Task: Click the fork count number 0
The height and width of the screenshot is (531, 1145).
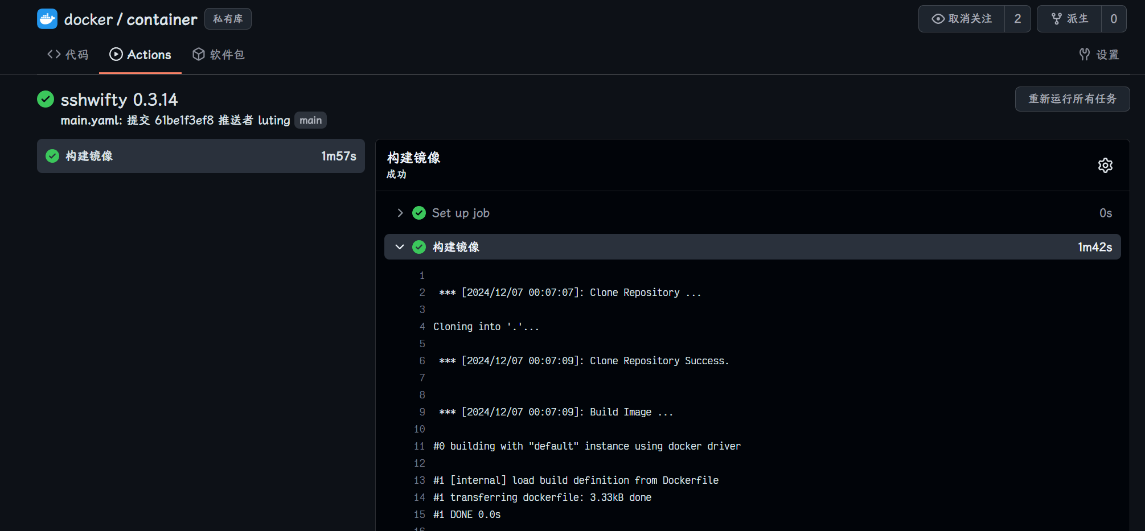Action: [x=1113, y=19]
